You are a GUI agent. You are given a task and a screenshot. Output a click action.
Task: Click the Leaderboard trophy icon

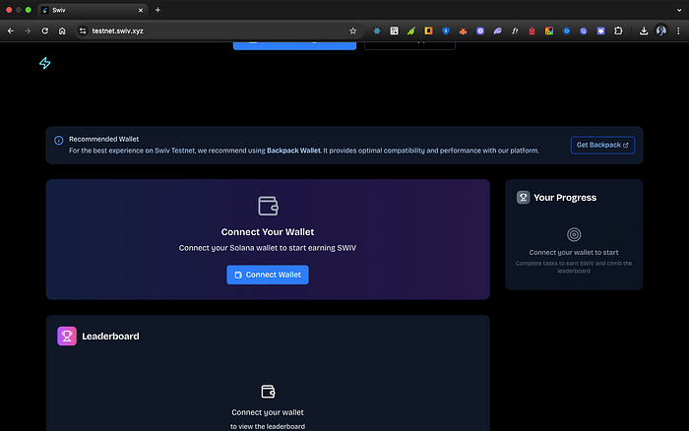67,337
